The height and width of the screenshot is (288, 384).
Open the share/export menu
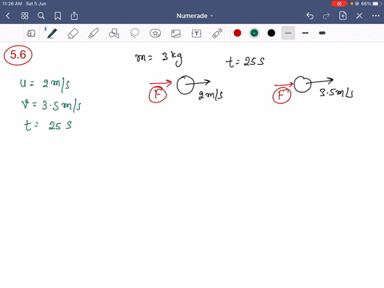[74, 16]
